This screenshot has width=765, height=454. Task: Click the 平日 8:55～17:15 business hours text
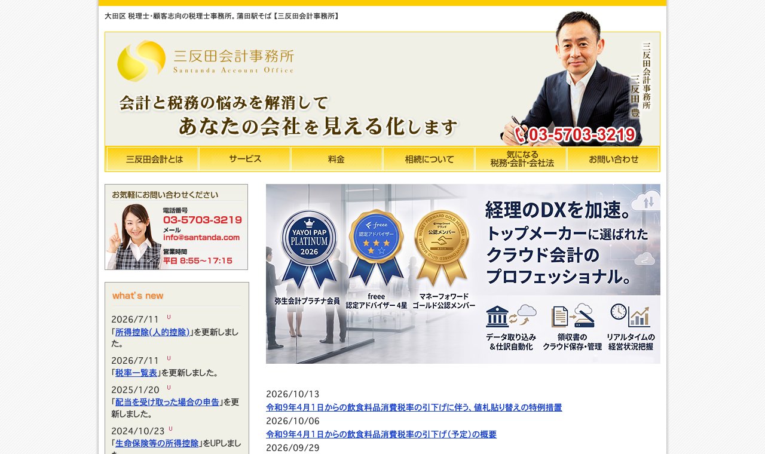(198, 261)
